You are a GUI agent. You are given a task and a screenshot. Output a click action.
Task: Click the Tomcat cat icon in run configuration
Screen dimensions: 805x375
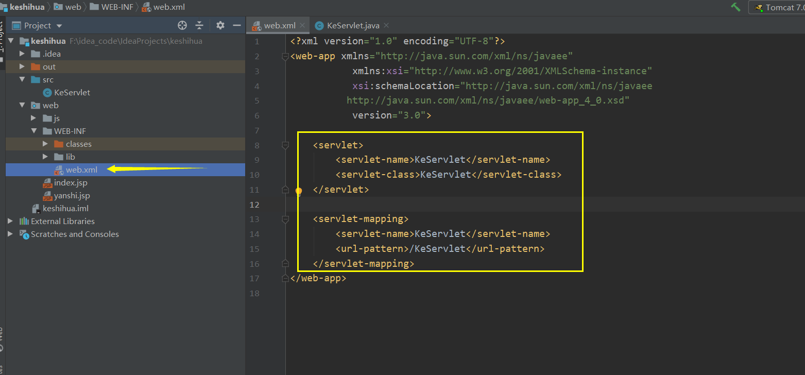pos(757,7)
